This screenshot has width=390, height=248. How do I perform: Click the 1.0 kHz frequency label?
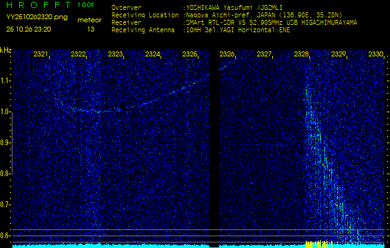coord(4,112)
